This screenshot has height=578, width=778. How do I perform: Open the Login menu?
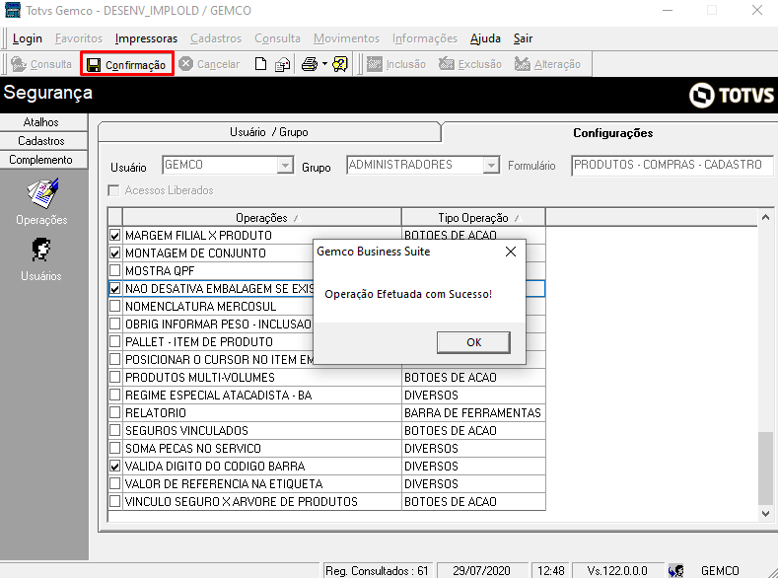tap(28, 38)
